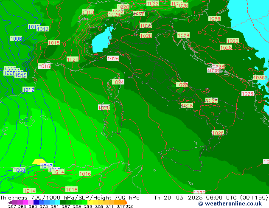The image size is (269, 208).
Task: Click the cyan legend color swatch
Action: click(58, 202)
